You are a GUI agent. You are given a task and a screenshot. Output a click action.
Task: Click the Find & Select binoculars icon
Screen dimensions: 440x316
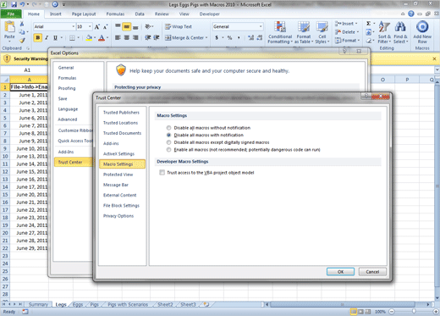(400, 27)
